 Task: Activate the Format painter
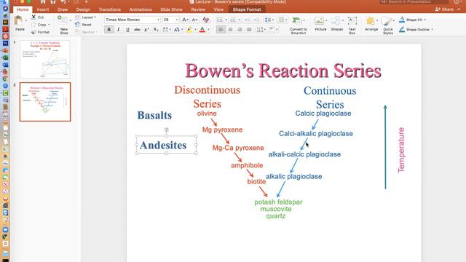41,32
